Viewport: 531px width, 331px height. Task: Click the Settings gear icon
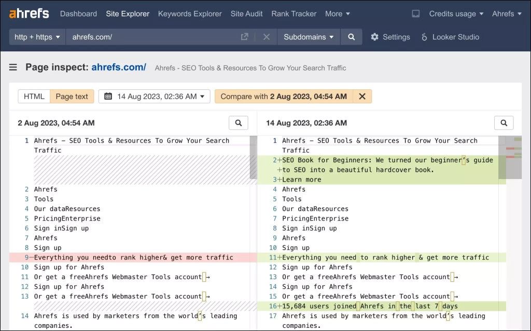pos(374,37)
